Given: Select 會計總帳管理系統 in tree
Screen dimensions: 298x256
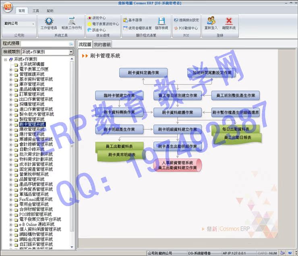Looking at the screenshot, I should point(36,144).
